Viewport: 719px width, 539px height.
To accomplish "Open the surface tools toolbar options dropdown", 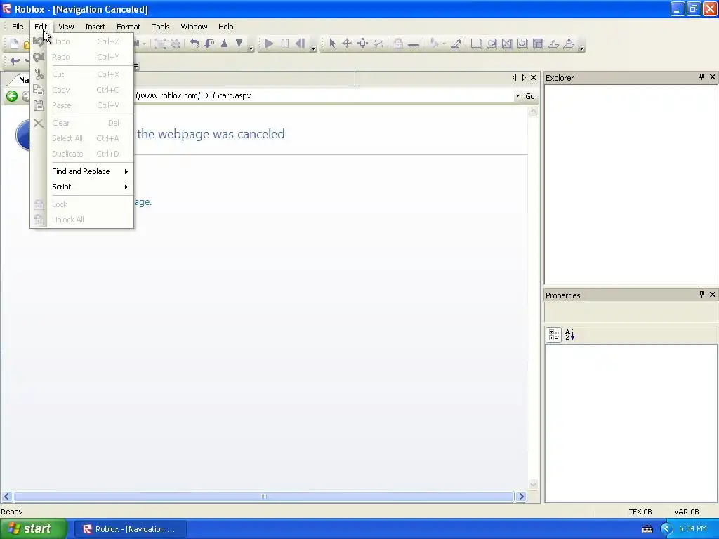I will (581, 47).
